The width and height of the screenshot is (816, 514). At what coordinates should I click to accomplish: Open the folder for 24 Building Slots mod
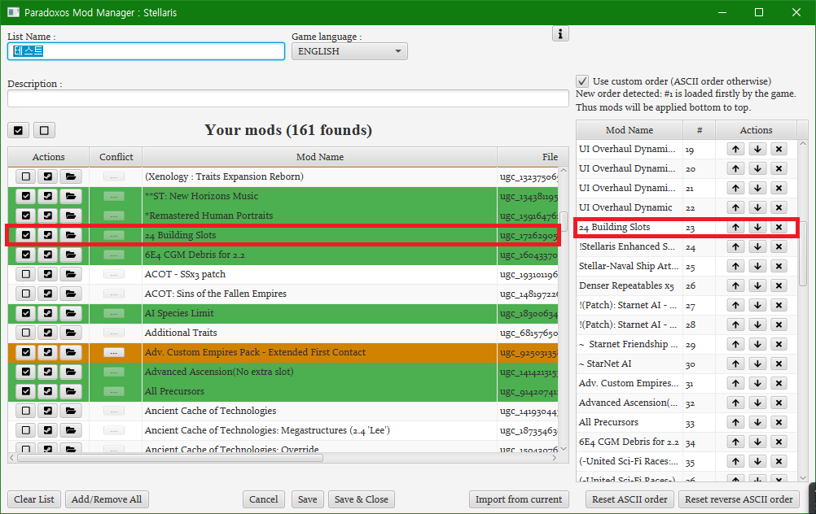click(71, 235)
